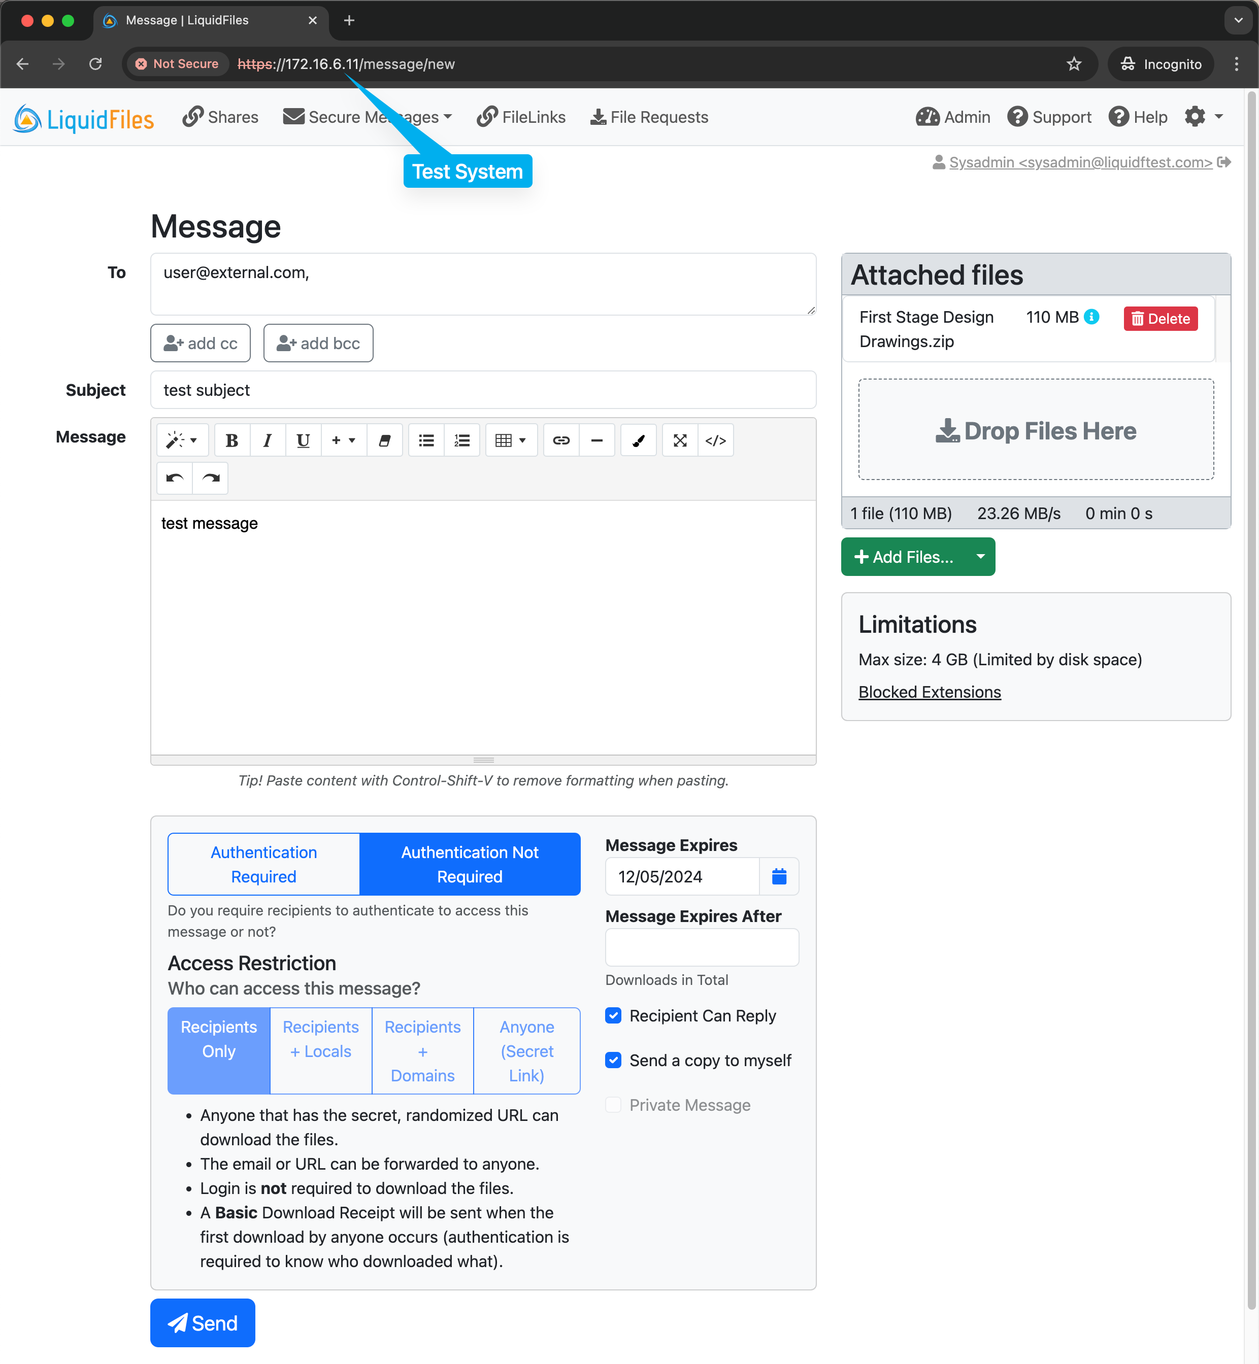Switch editor to code view
The height and width of the screenshot is (1364, 1259).
pos(716,440)
